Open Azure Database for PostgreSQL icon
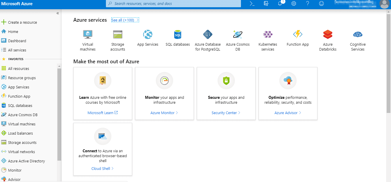The width and height of the screenshot is (391, 182). pos(208,35)
